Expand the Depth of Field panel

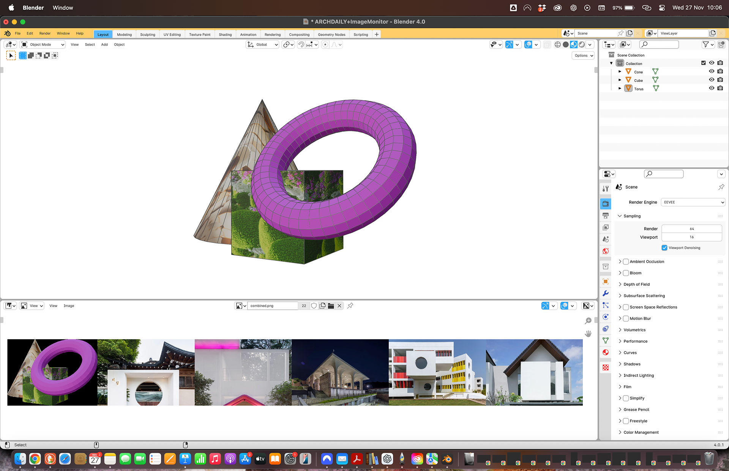[636, 284]
